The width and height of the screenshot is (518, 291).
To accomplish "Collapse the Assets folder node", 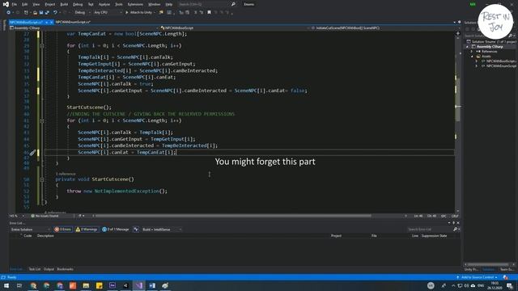I will 472,57.
